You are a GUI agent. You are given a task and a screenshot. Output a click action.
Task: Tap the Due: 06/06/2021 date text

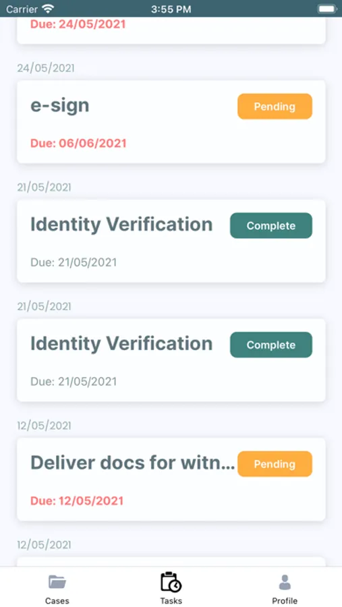(79, 143)
